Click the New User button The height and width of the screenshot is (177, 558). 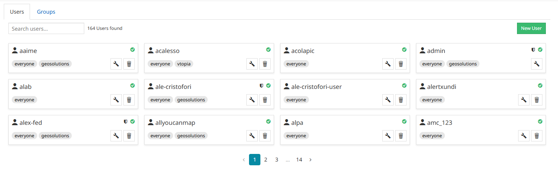(x=531, y=28)
